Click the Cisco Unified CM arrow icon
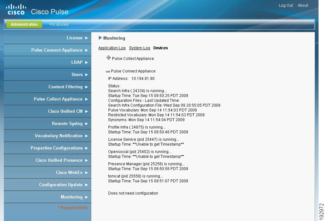The height and width of the screenshot is (221, 325). [x=86, y=111]
